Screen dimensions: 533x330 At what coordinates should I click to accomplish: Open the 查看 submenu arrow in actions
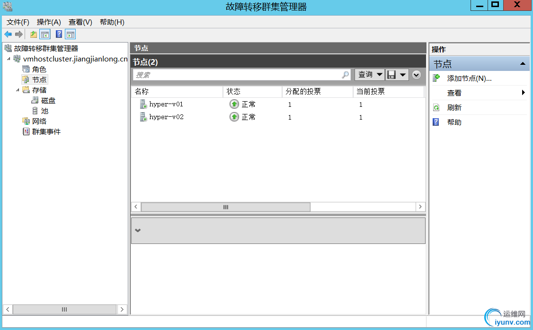pos(523,92)
